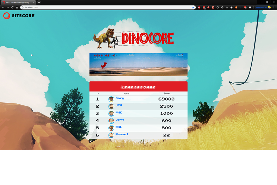This screenshot has width=277, height=185.
Task: Reload the page
Action: tap(12, 7)
